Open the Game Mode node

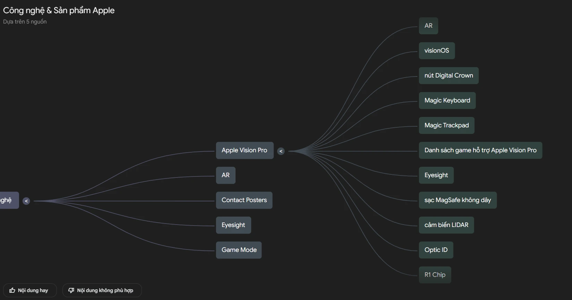(239, 250)
